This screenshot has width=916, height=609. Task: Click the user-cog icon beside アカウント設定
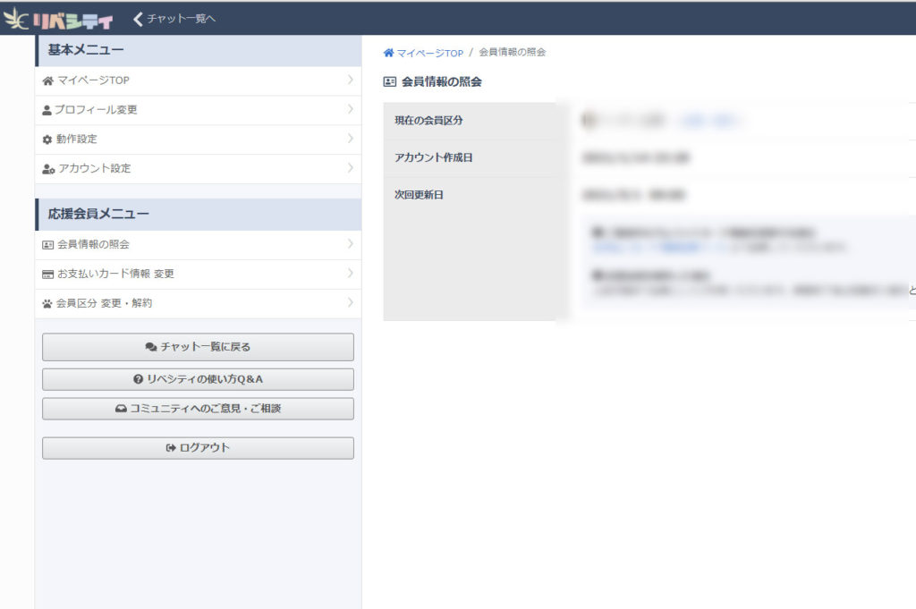coord(48,169)
